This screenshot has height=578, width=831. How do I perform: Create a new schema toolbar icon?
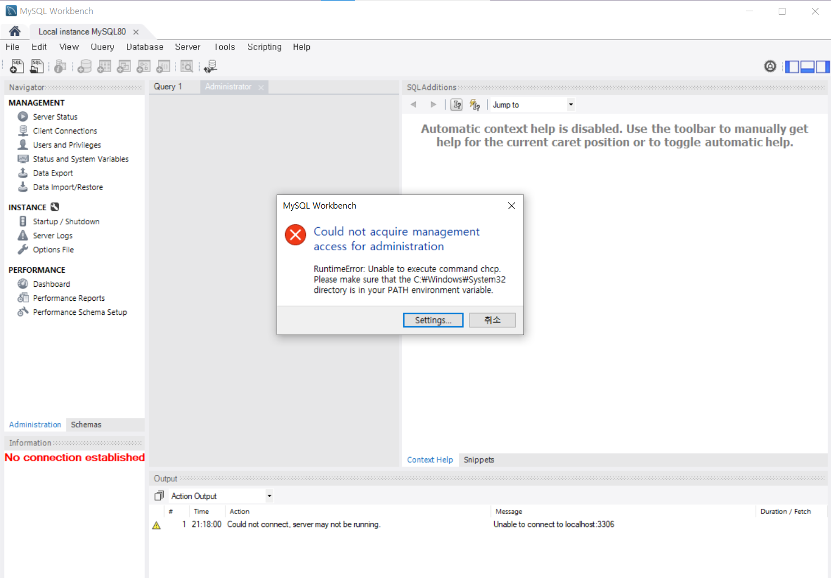pyautogui.click(x=84, y=66)
